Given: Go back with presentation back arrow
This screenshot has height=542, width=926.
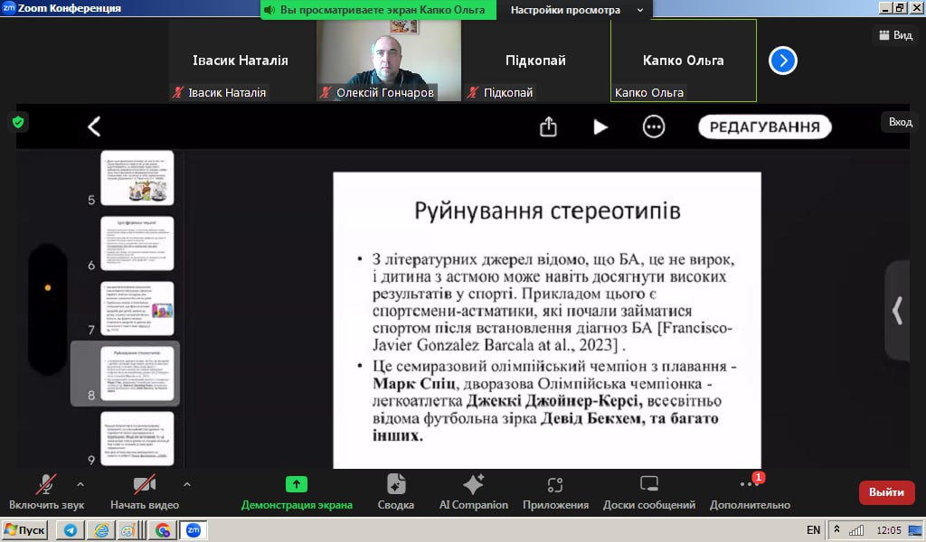Looking at the screenshot, I should 94,126.
